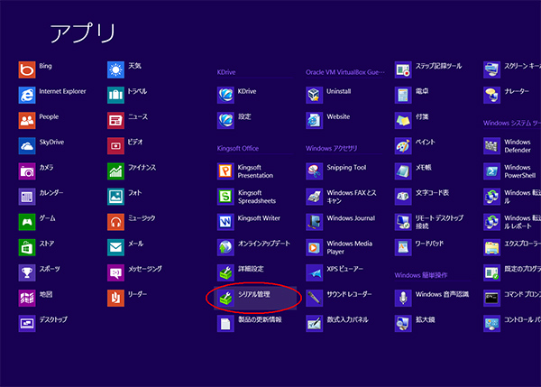Launch ワードパッド WordPad
The width and height of the screenshot is (541, 387).
click(x=403, y=247)
